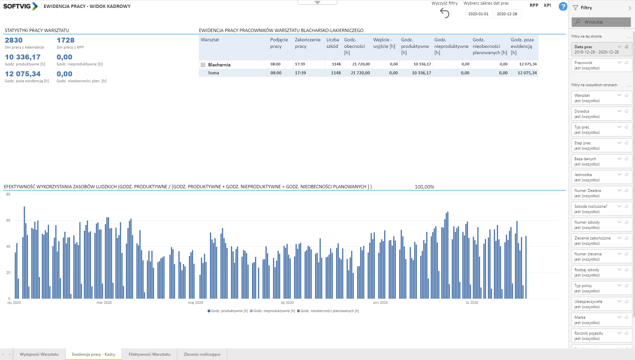
Task: Click the KPI button
Action: (x=547, y=5)
